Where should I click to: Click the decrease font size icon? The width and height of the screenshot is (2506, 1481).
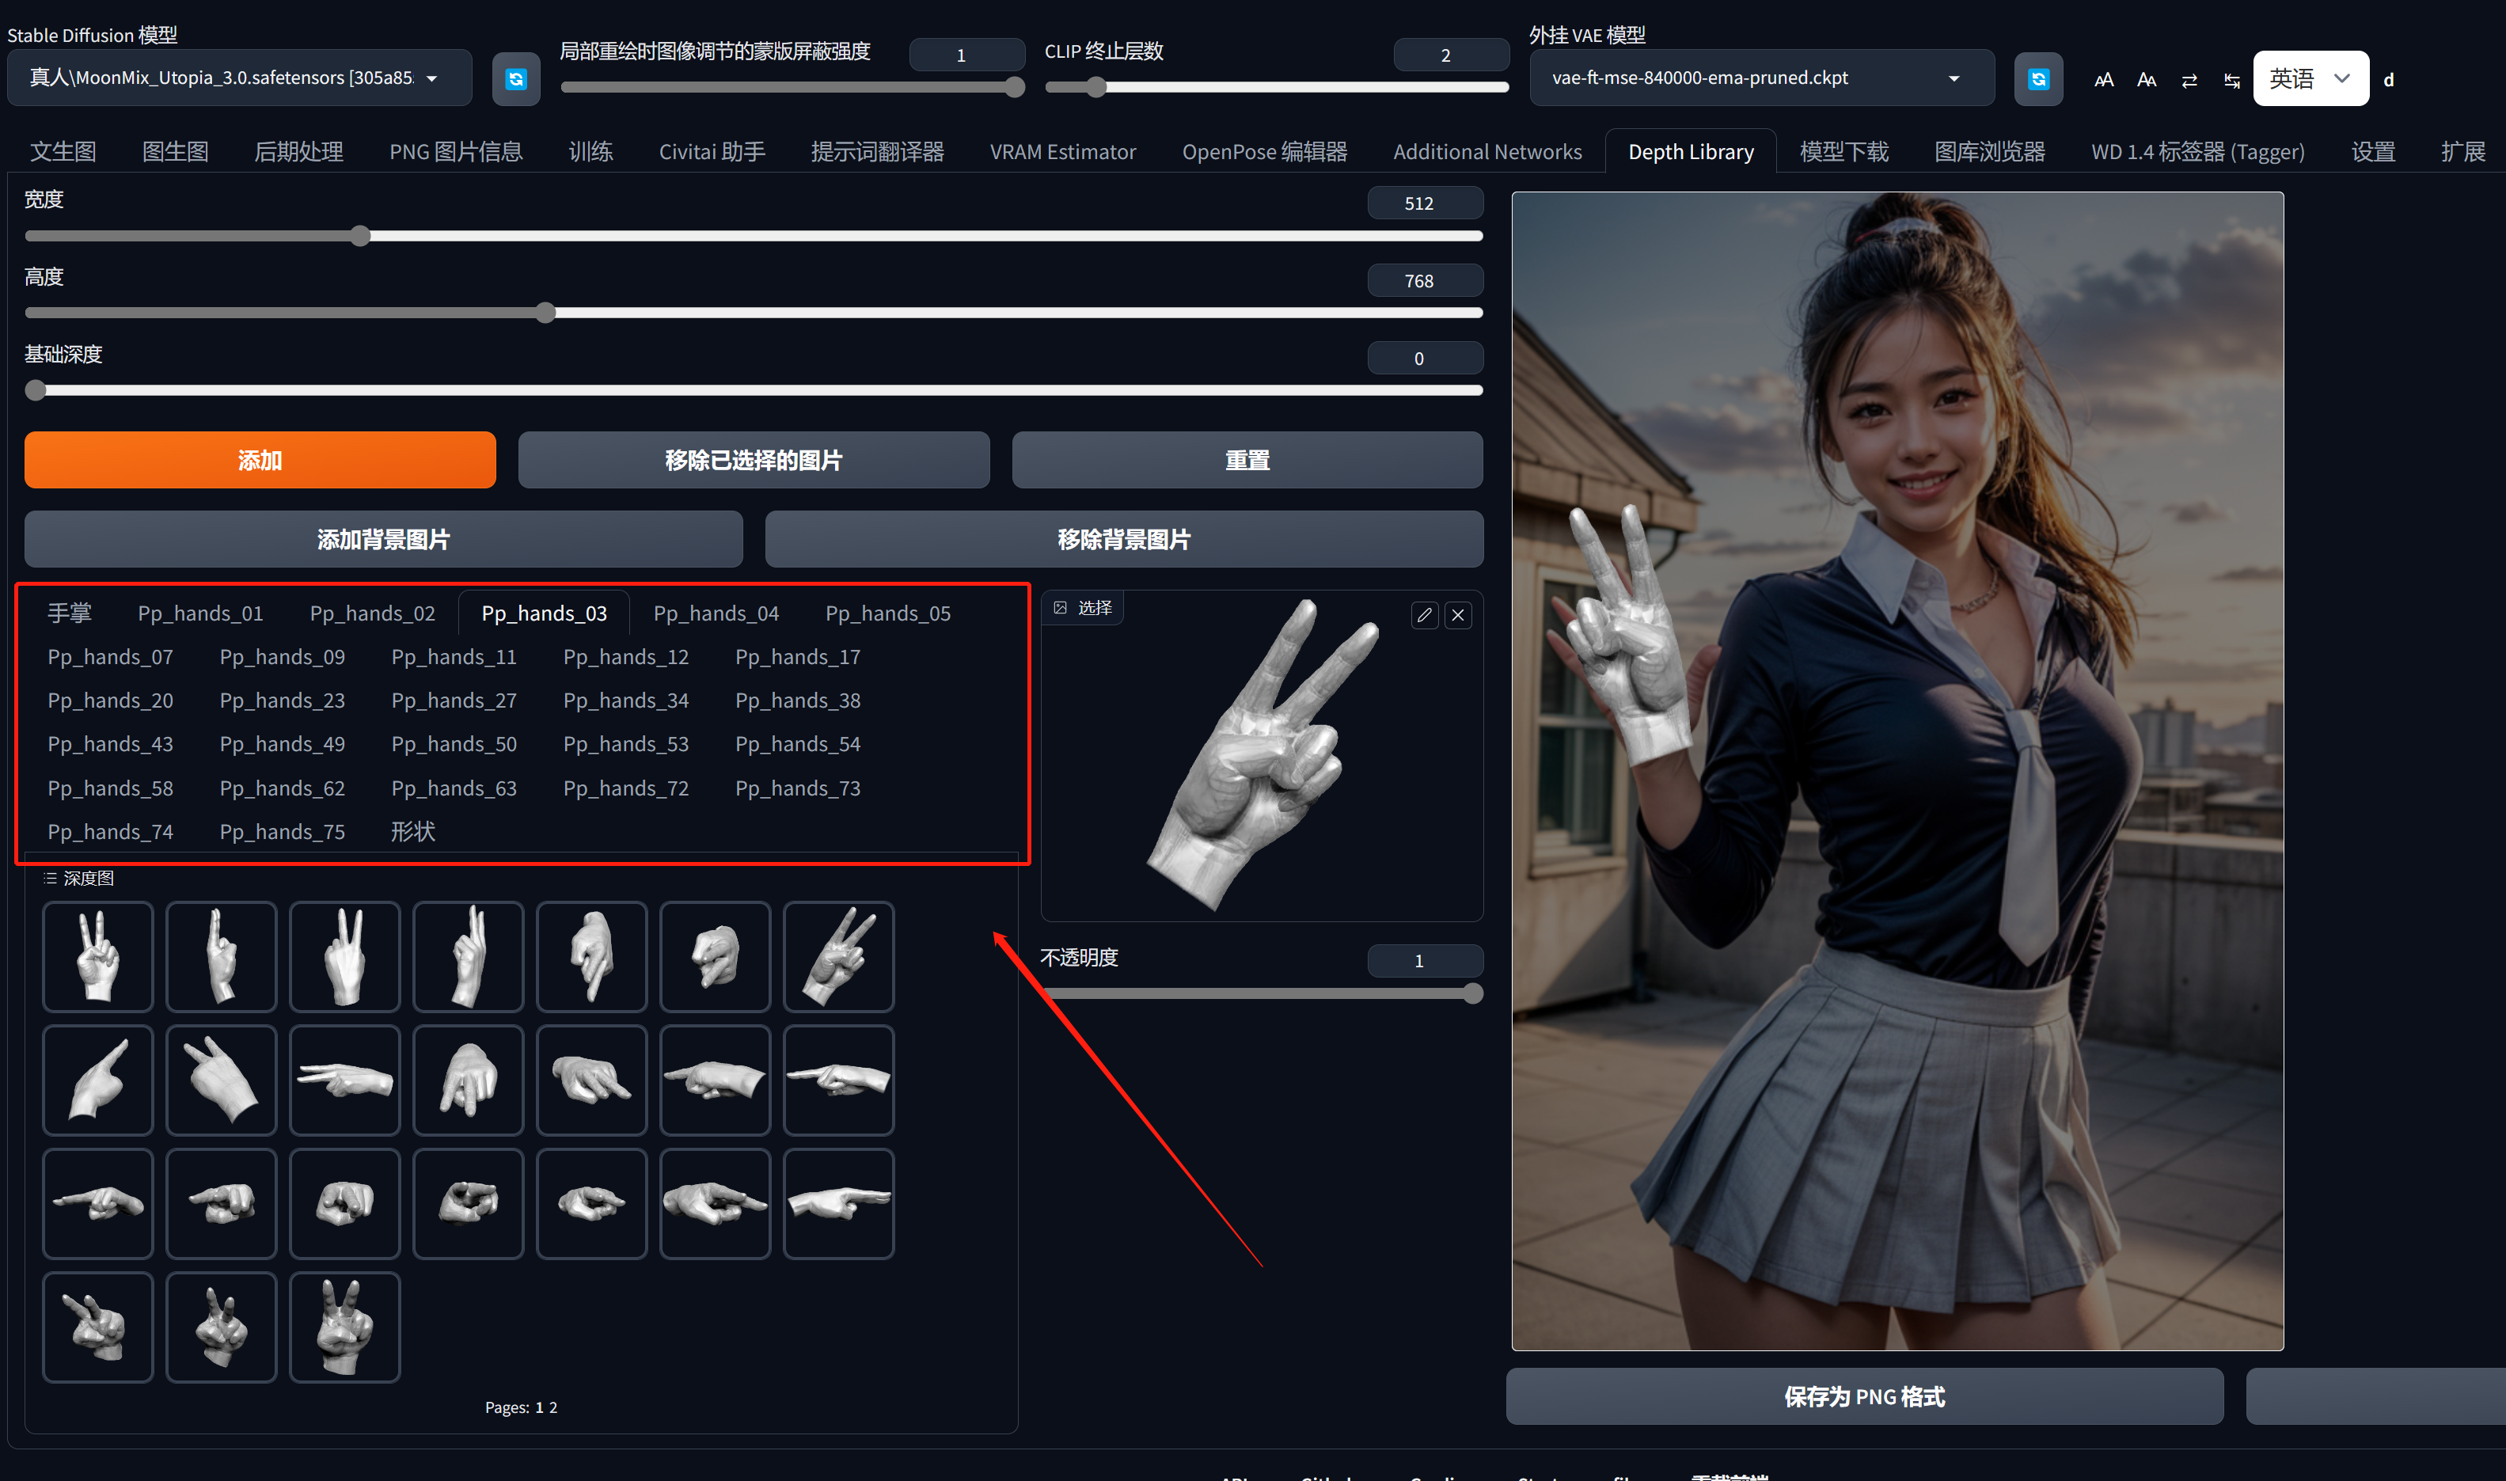tap(2146, 79)
